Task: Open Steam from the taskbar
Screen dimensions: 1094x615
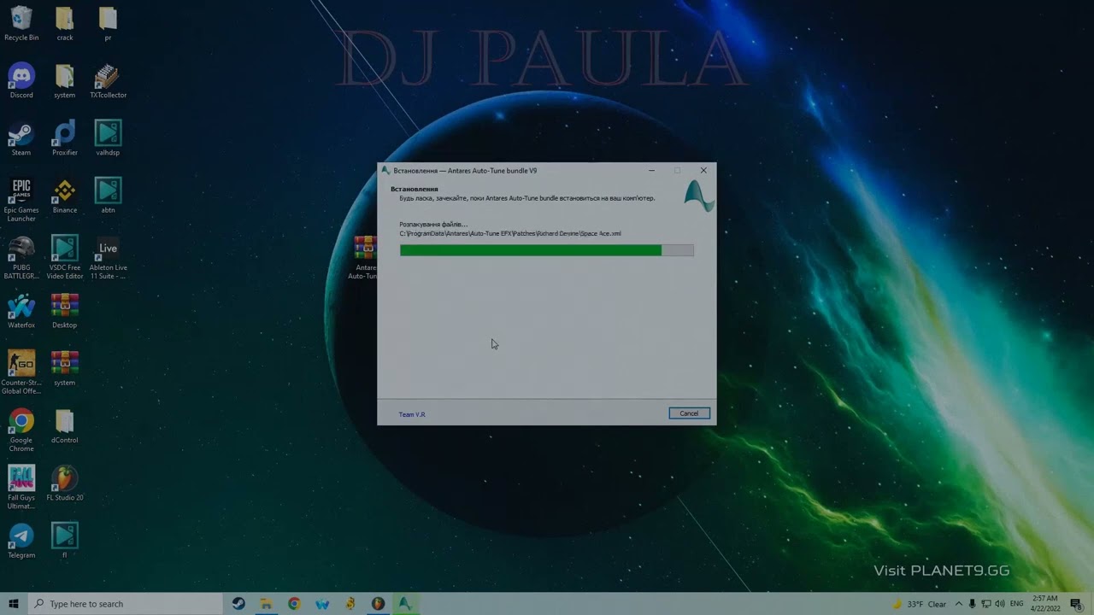Action: [x=238, y=604]
